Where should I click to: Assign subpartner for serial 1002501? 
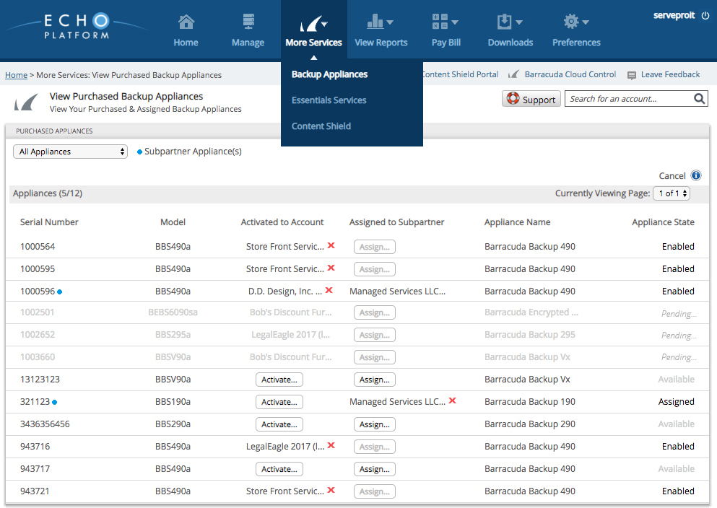(375, 312)
